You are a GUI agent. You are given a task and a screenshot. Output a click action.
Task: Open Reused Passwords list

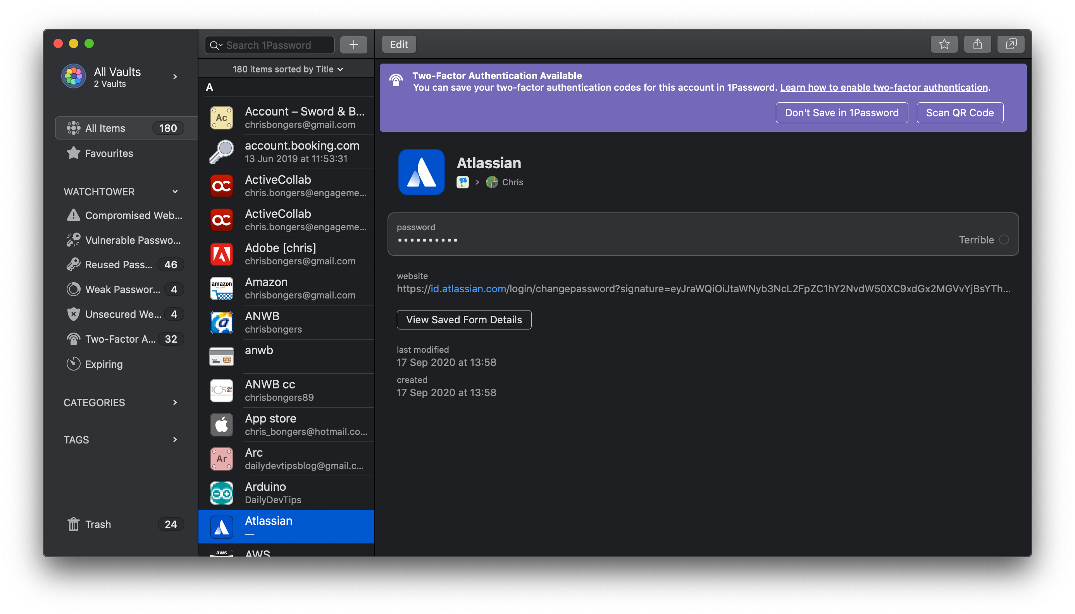coord(125,264)
